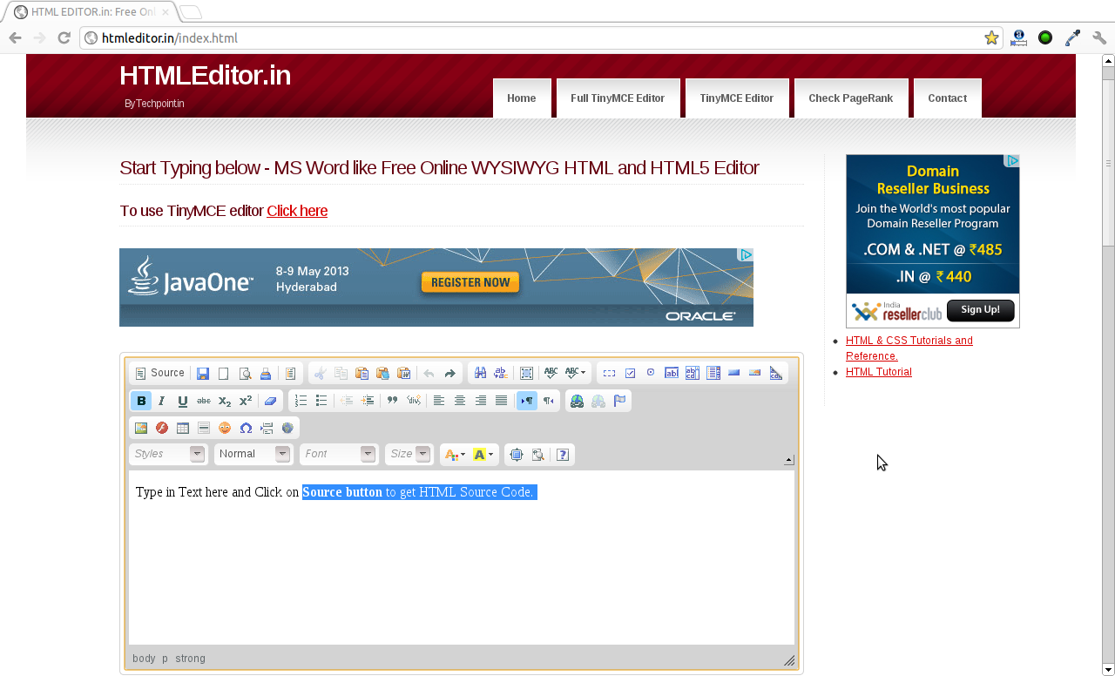The image size is (1115, 676).
Task: Insert a numbered list
Action: click(301, 401)
